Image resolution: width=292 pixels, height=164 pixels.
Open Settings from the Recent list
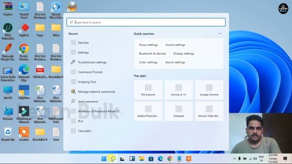pyautogui.click(x=83, y=52)
